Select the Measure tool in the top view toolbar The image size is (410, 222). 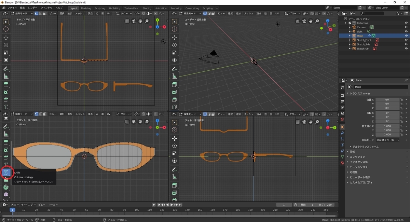6,76
